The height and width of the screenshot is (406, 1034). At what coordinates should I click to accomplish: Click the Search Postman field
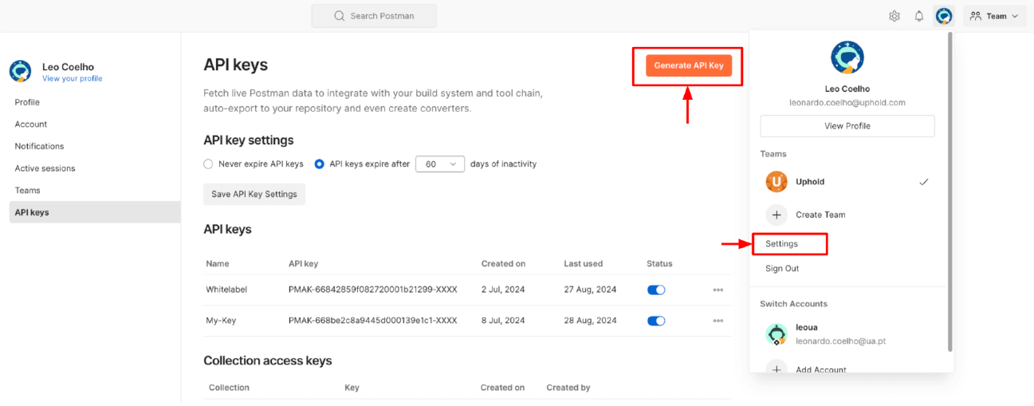[x=374, y=16]
